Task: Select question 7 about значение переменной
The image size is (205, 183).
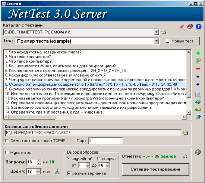Action: click(95, 80)
